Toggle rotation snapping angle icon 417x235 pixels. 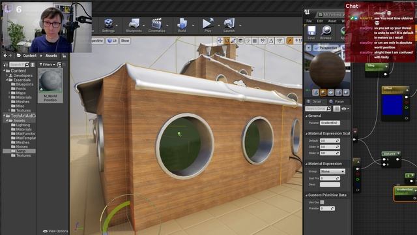pos(271,40)
